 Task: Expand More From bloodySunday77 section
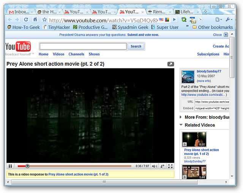tap(181, 117)
